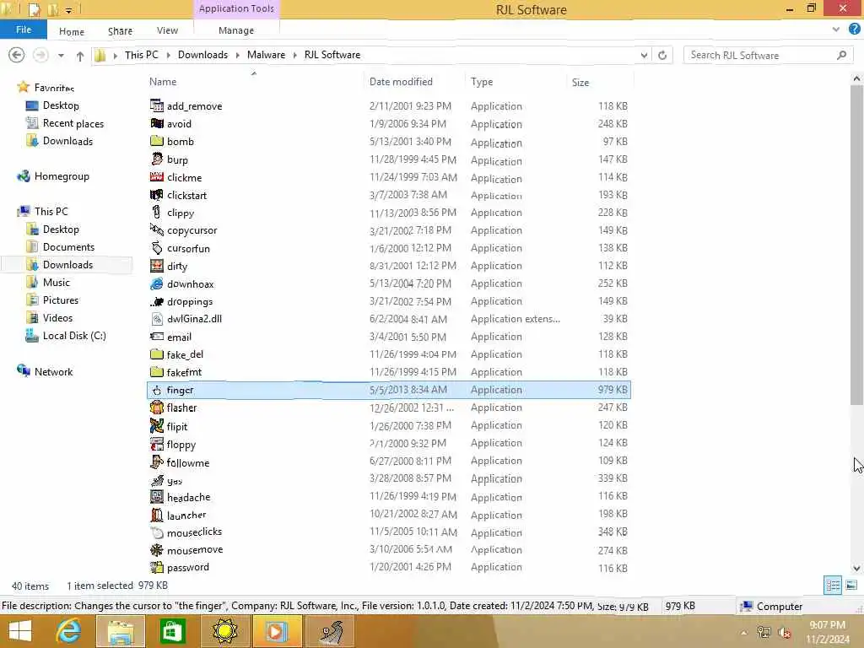Open Documents under This PC
864x648 pixels.
[68, 247]
